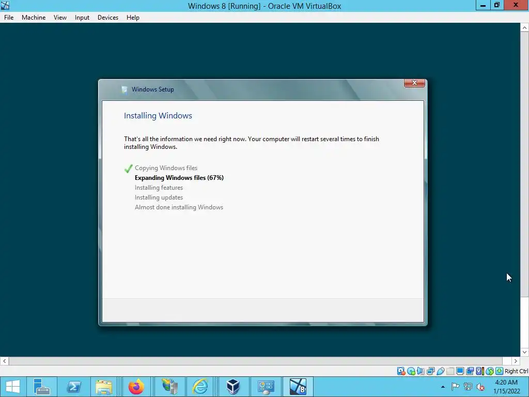Click the network tray icon
This screenshot has width=529, height=397.
[x=468, y=387]
